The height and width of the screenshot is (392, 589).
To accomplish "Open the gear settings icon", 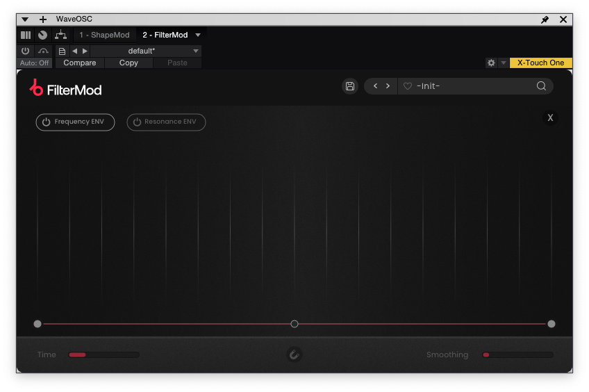I will point(491,63).
